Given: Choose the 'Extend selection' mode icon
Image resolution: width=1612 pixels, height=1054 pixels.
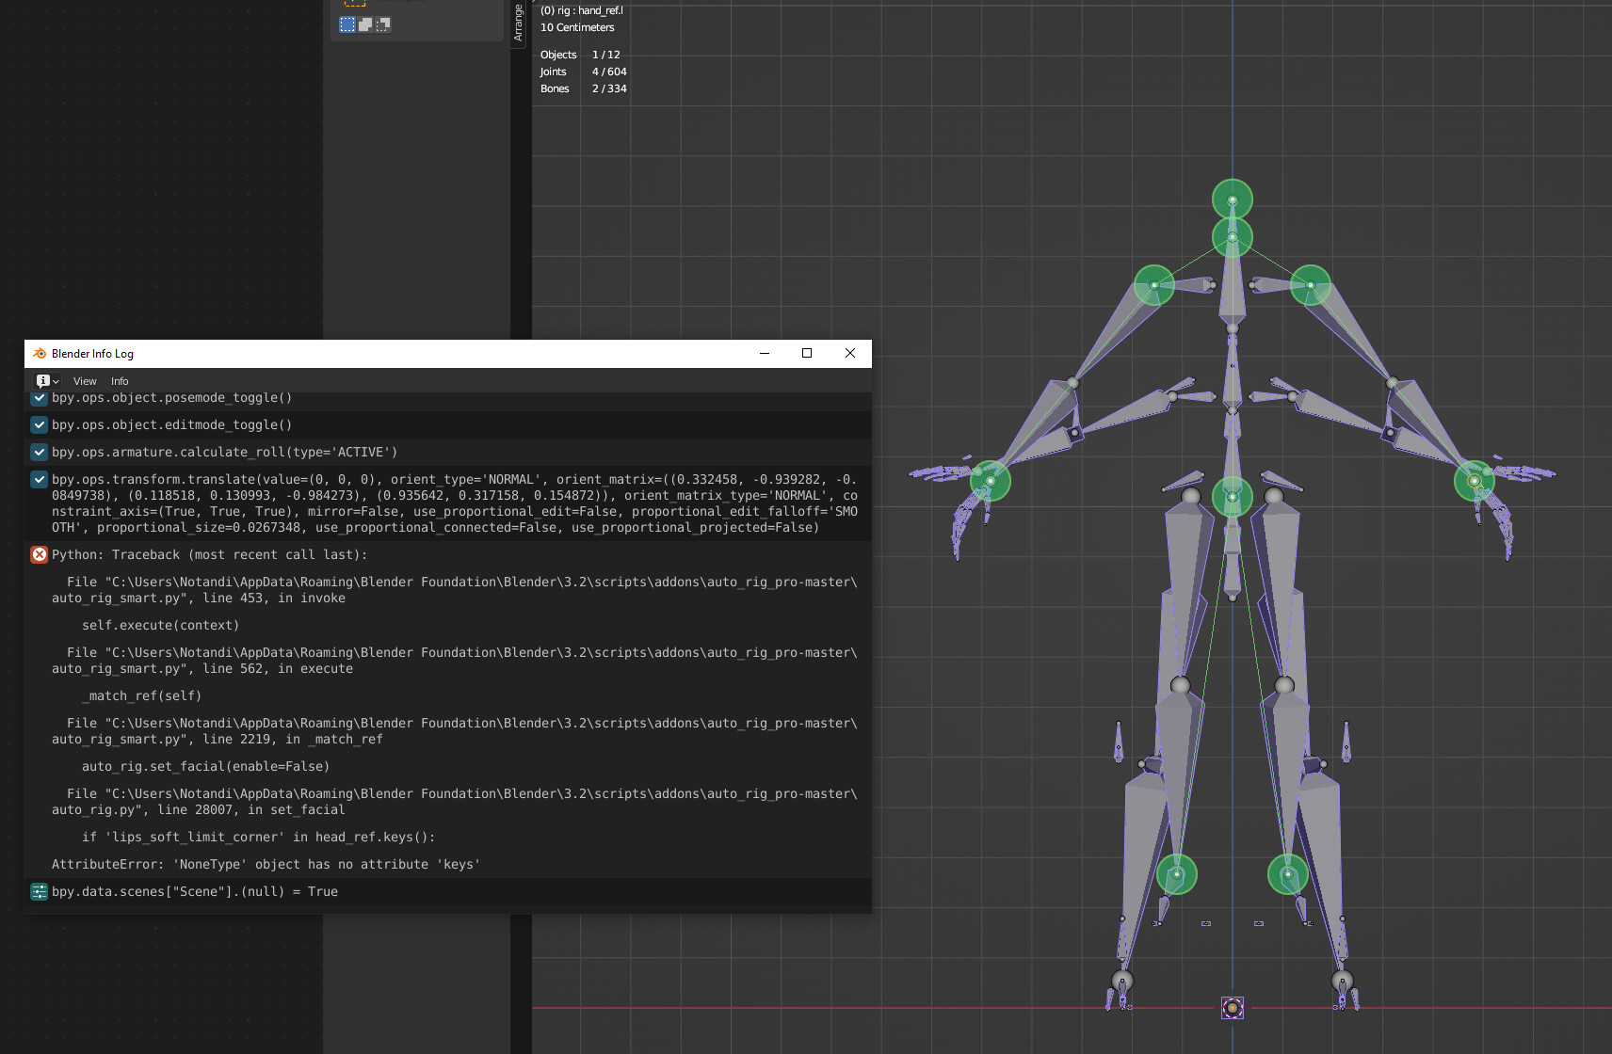Looking at the screenshot, I should [365, 24].
